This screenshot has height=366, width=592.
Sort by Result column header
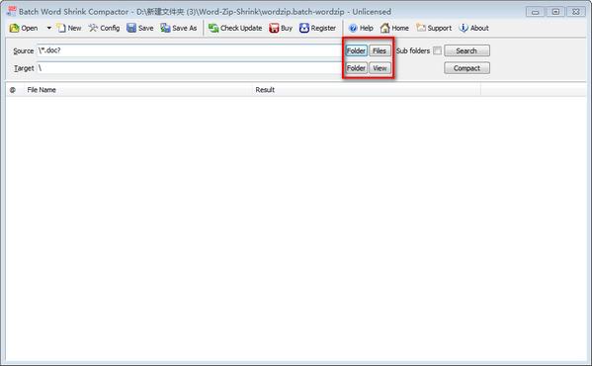pos(367,90)
